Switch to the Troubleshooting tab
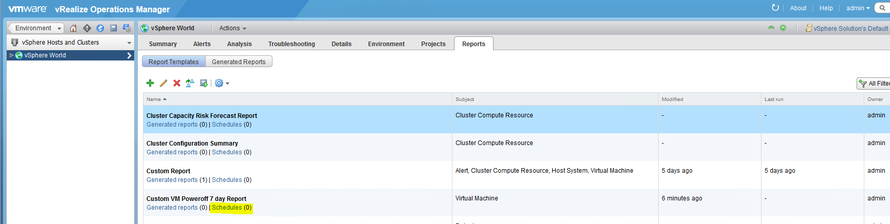Screen dimensions: 890x224 click(x=292, y=44)
